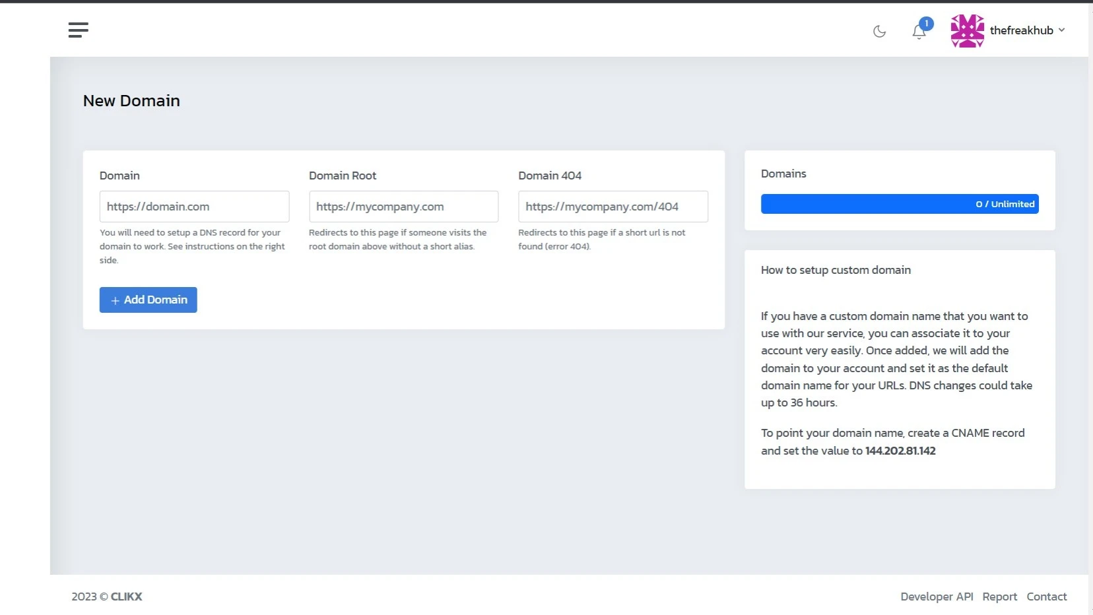Click the Domain 404 field label
The height and width of the screenshot is (615, 1093).
550,176
